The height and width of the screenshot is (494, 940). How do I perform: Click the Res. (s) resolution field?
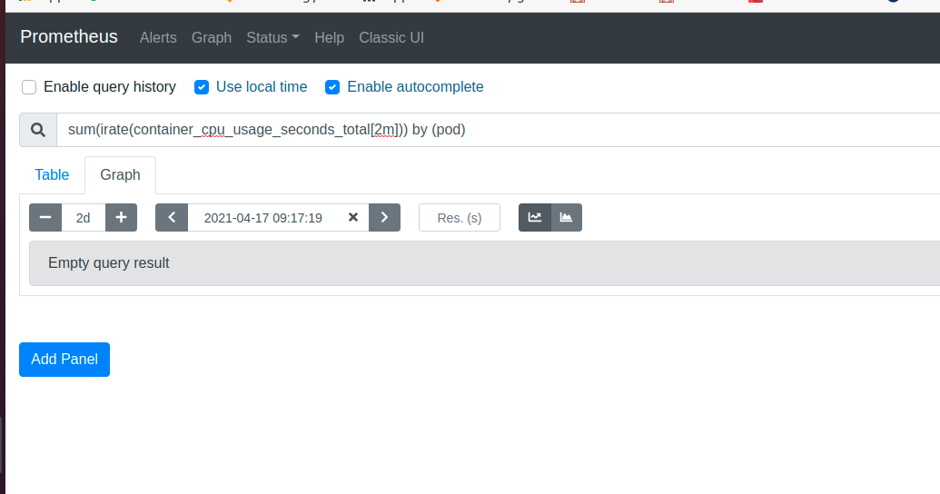point(460,218)
